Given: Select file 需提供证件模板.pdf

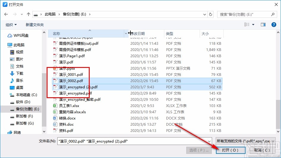Looking at the screenshot, I should [x=75, y=50].
